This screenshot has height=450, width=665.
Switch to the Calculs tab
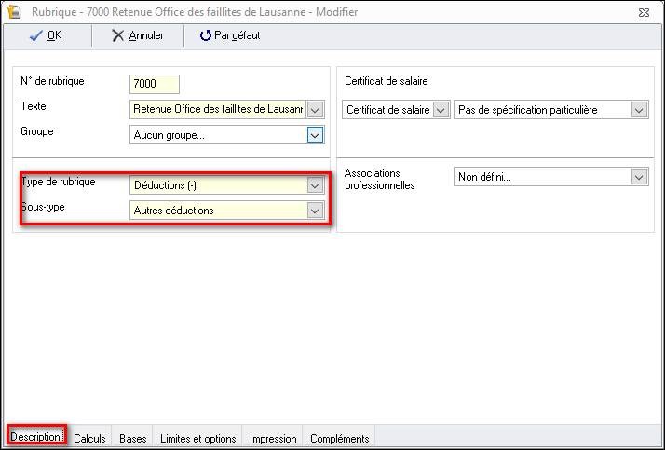tap(89, 438)
